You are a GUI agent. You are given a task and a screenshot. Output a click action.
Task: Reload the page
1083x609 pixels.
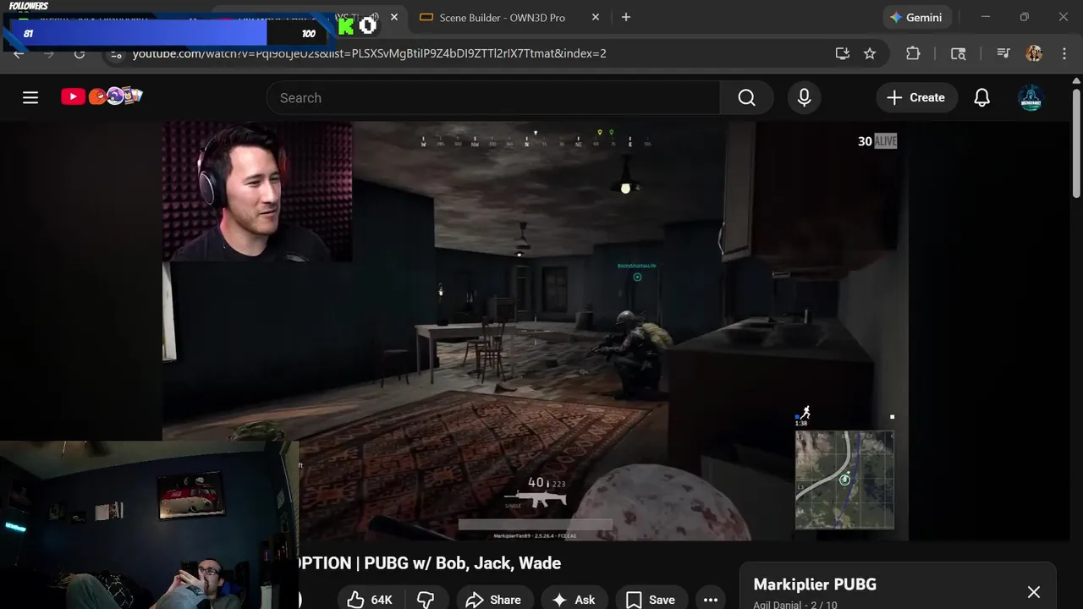tap(80, 53)
